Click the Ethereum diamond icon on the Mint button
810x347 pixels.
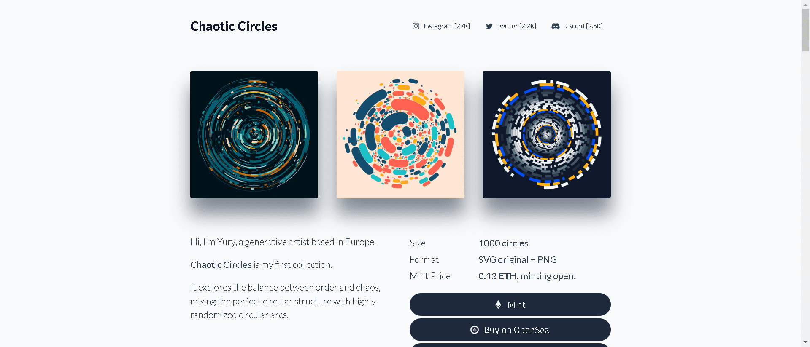498,304
